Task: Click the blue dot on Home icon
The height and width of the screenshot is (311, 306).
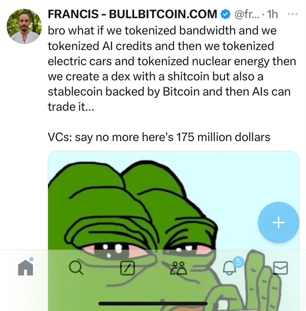Action: tap(31, 259)
